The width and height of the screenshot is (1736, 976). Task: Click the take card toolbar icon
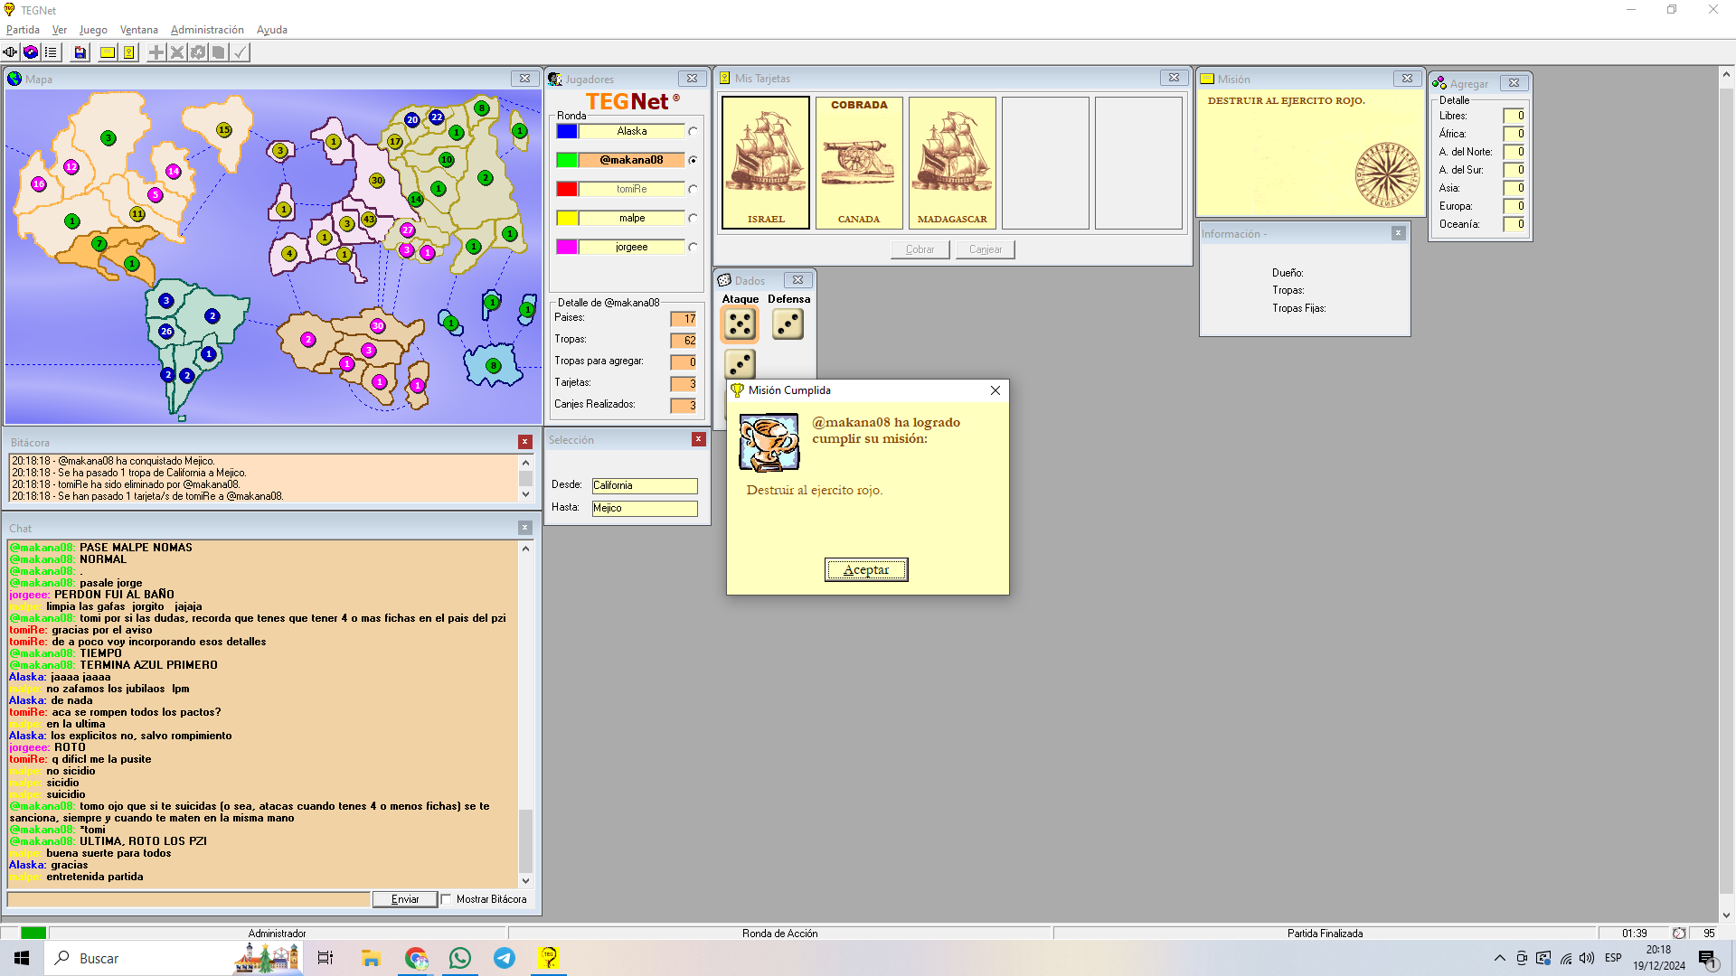tap(219, 52)
